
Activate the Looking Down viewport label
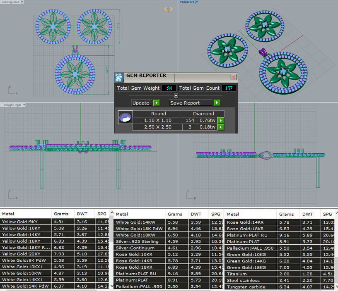[11, 2]
